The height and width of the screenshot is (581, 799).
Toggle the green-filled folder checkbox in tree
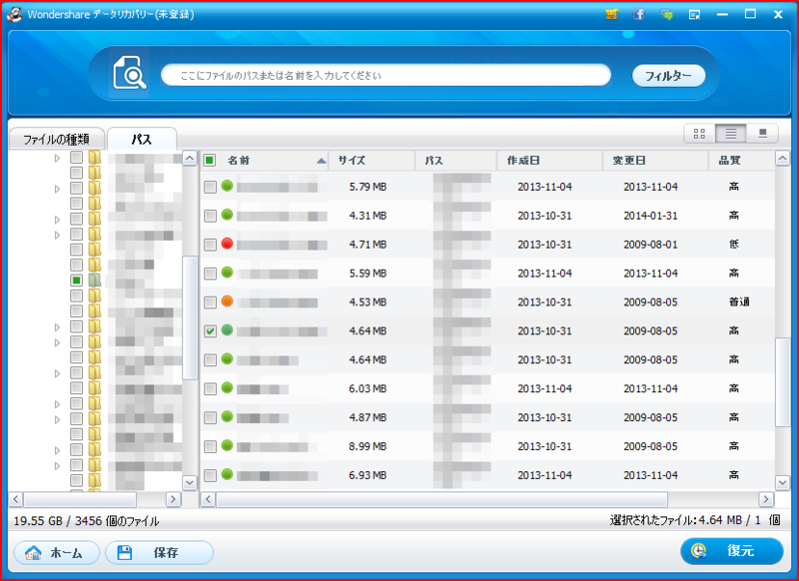77,281
